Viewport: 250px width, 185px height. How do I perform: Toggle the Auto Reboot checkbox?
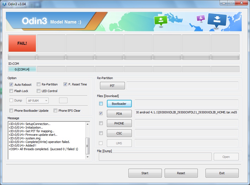(11, 84)
